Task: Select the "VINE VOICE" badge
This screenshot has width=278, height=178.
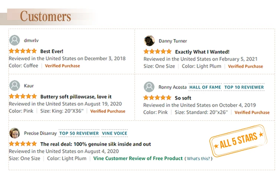Action: tap(115, 133)
